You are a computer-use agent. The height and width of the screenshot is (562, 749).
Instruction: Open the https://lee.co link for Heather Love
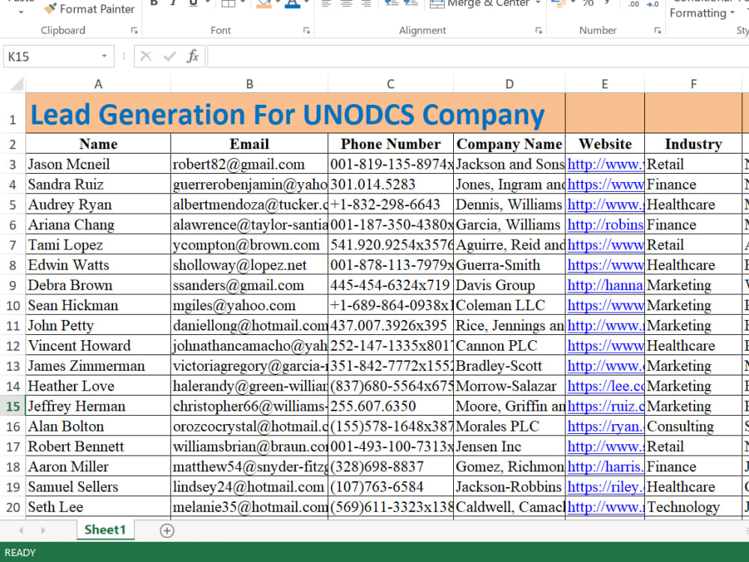click(x=605, y=386)
